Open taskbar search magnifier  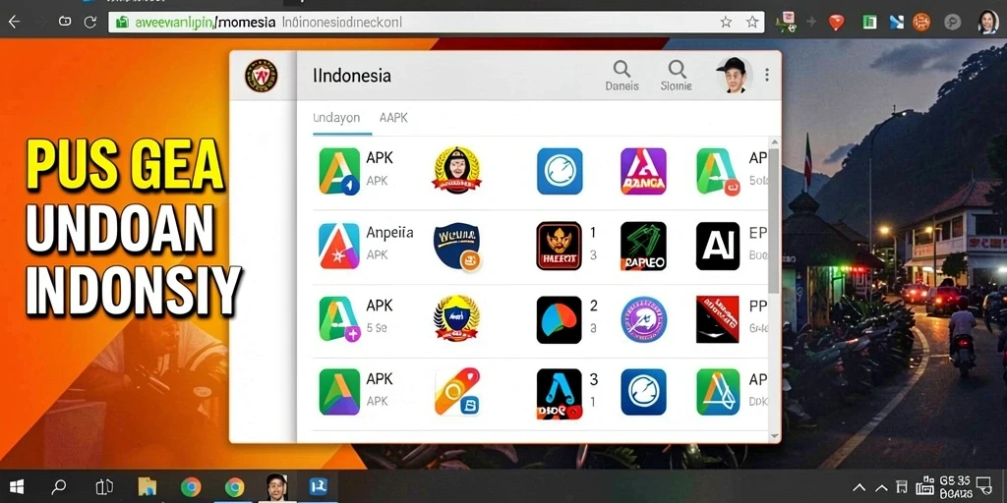(x=59, y=487)
